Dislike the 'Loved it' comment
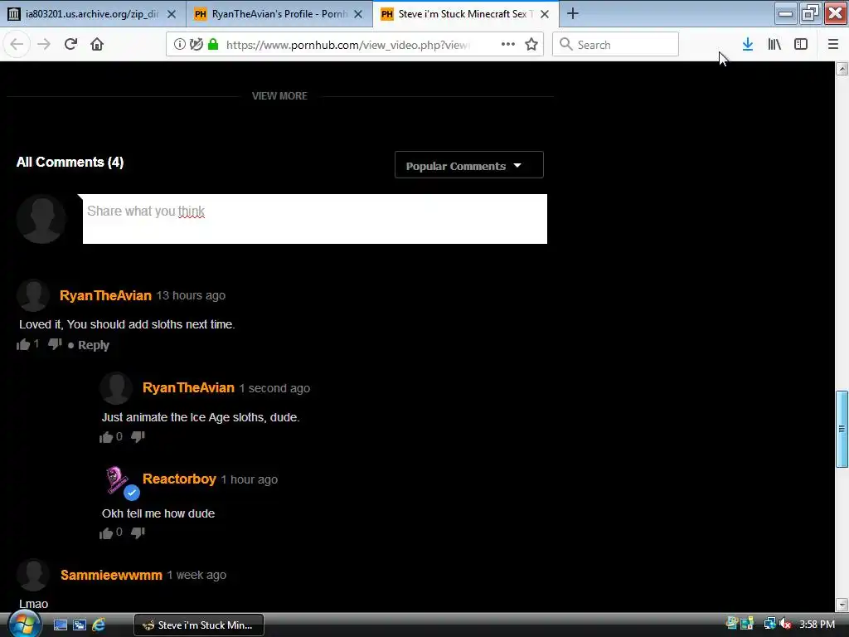 [x=55, y=344]
